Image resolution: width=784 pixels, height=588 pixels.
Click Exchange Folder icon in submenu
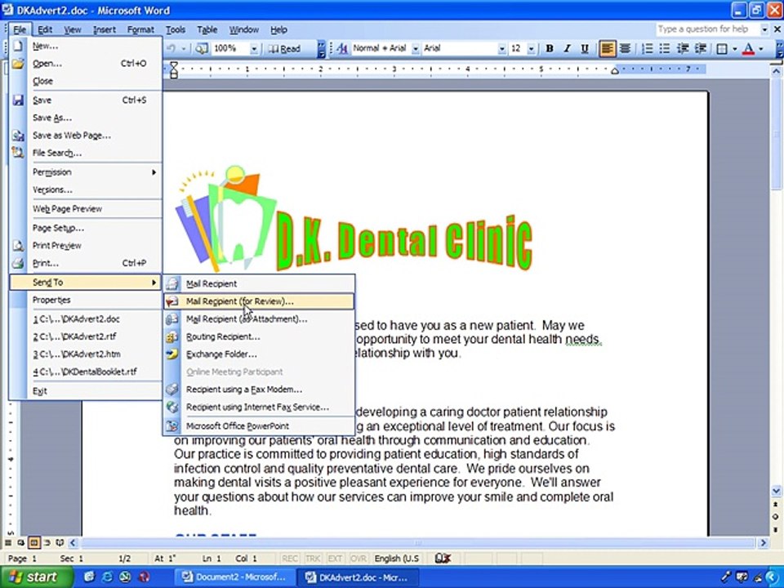point(172,354)
